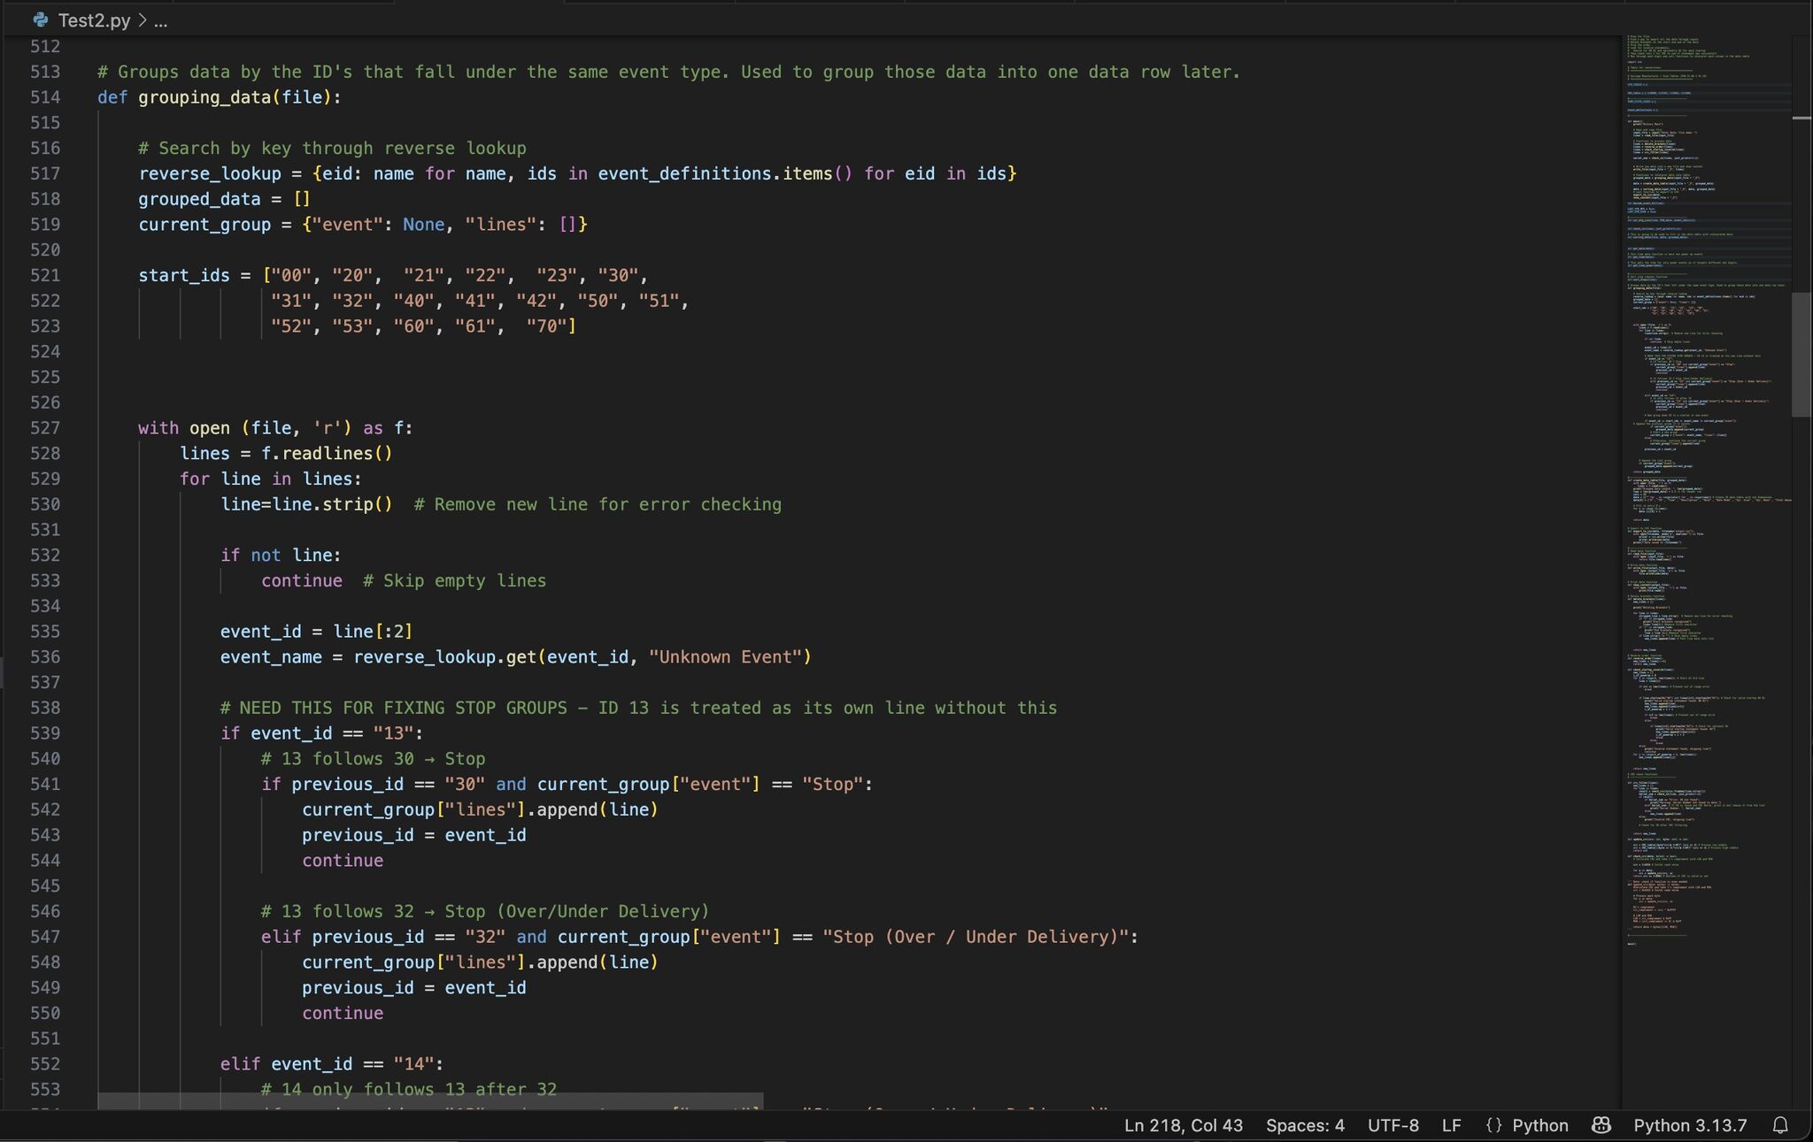Open Copilot status icon in status bar

[1601, 1125]
